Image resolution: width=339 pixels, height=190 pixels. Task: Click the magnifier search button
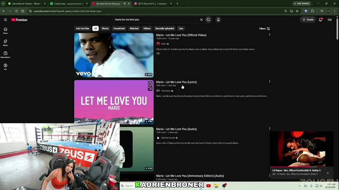click(x=208, y=20)
